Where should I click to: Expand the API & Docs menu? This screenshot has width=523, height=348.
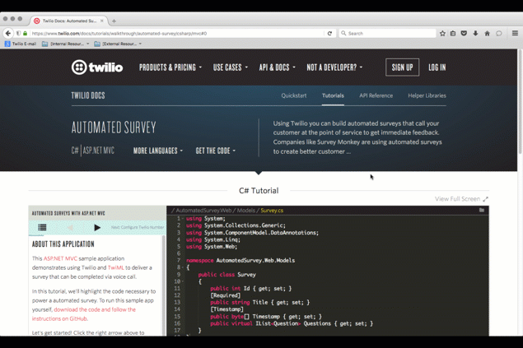[278, 67]
